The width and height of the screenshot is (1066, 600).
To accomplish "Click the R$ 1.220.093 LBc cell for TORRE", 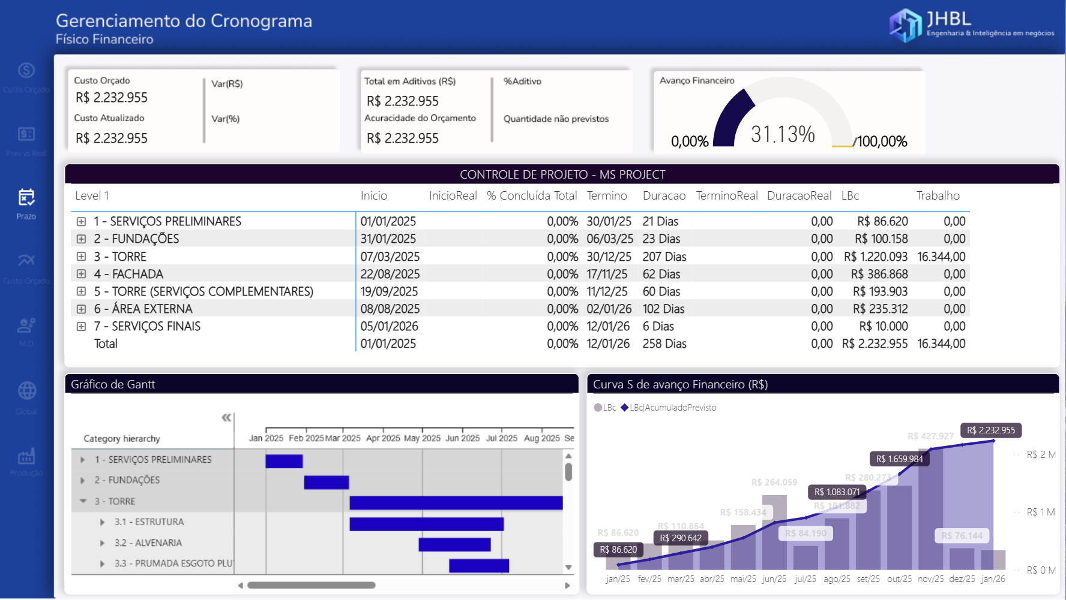I will coord(876,257).
